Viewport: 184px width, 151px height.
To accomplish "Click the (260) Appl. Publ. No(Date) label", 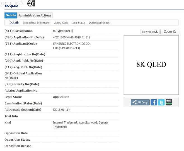I will coord(24,61).
